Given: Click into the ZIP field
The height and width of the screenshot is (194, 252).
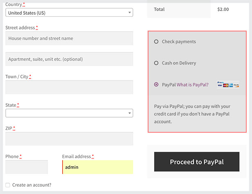Looking at the screenshot, I should pos(69,139).
